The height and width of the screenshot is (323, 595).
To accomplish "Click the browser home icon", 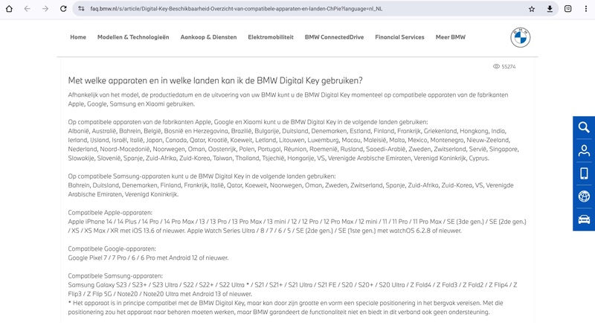I will click(9, 9).
